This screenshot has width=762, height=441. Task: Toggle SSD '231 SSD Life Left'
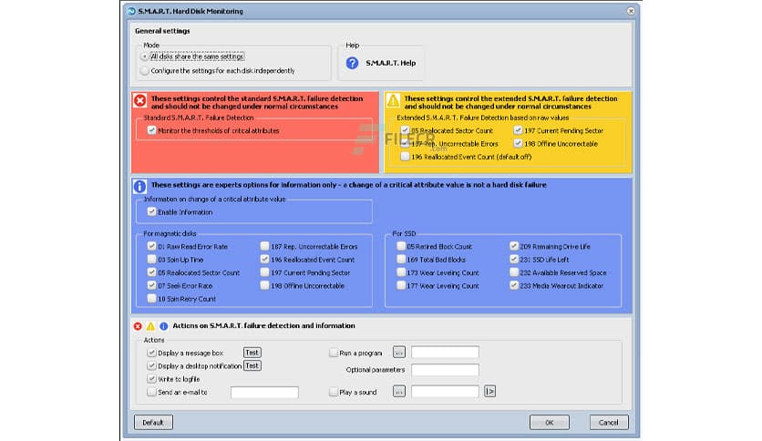[x=514, y=260]
